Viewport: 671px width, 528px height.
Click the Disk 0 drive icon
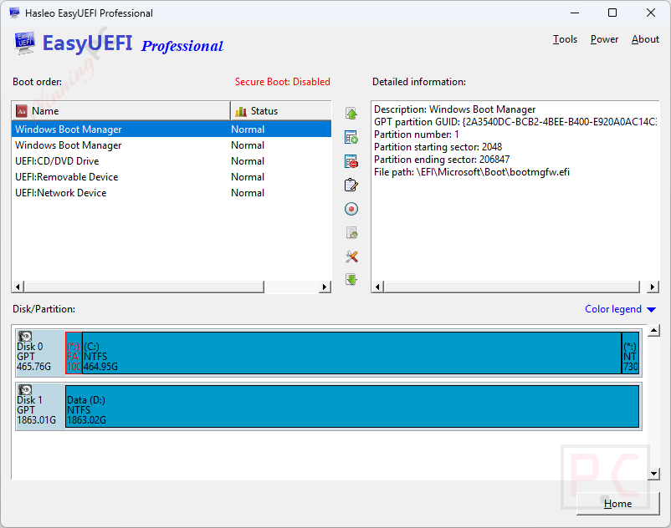25,336
